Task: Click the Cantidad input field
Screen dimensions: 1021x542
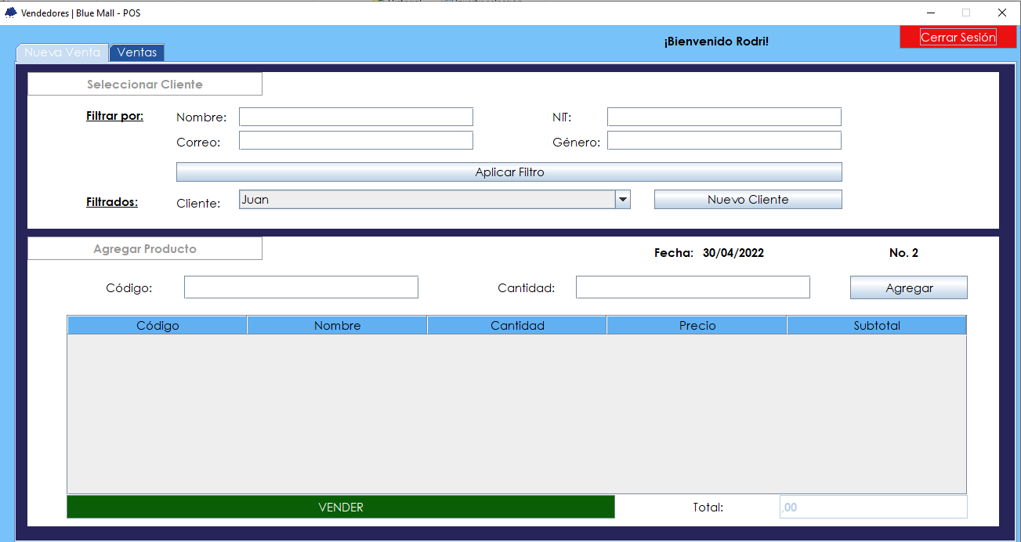Action: click(x=692, y=287)
